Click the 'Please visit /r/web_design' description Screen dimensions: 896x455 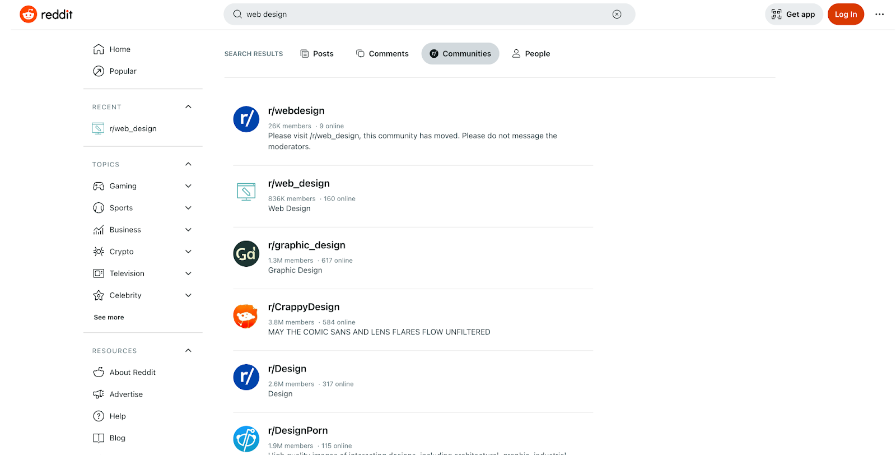point(413,141)
